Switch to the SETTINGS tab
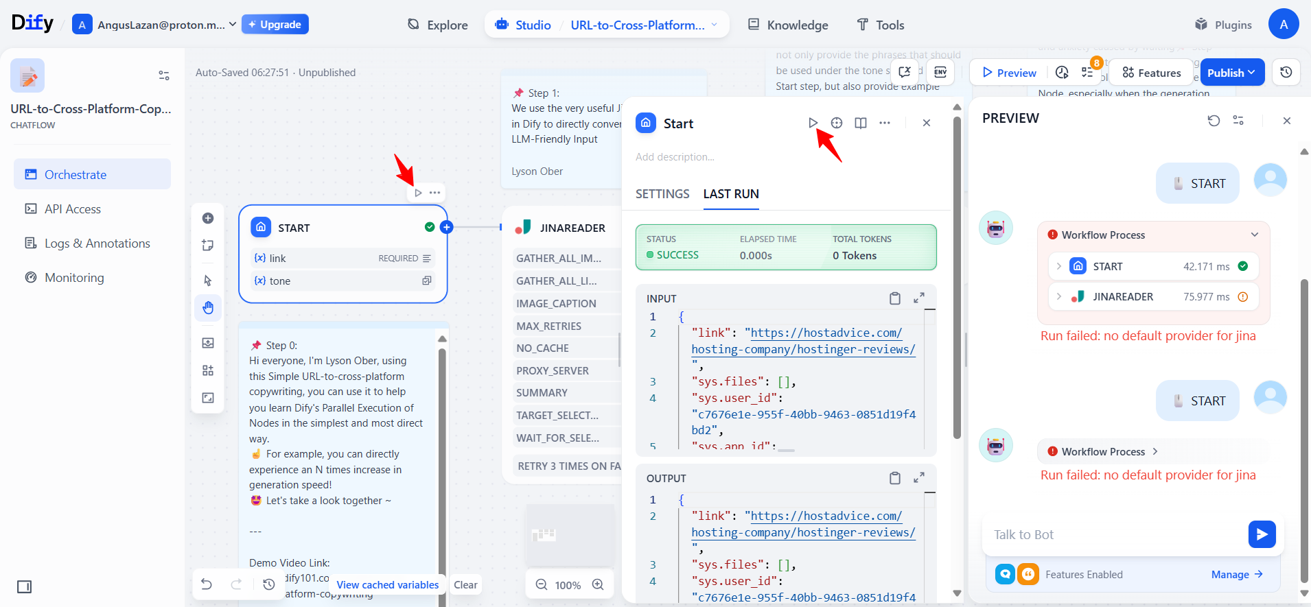The width and height of the screenshot is (1311, 607). click(662, 194)
